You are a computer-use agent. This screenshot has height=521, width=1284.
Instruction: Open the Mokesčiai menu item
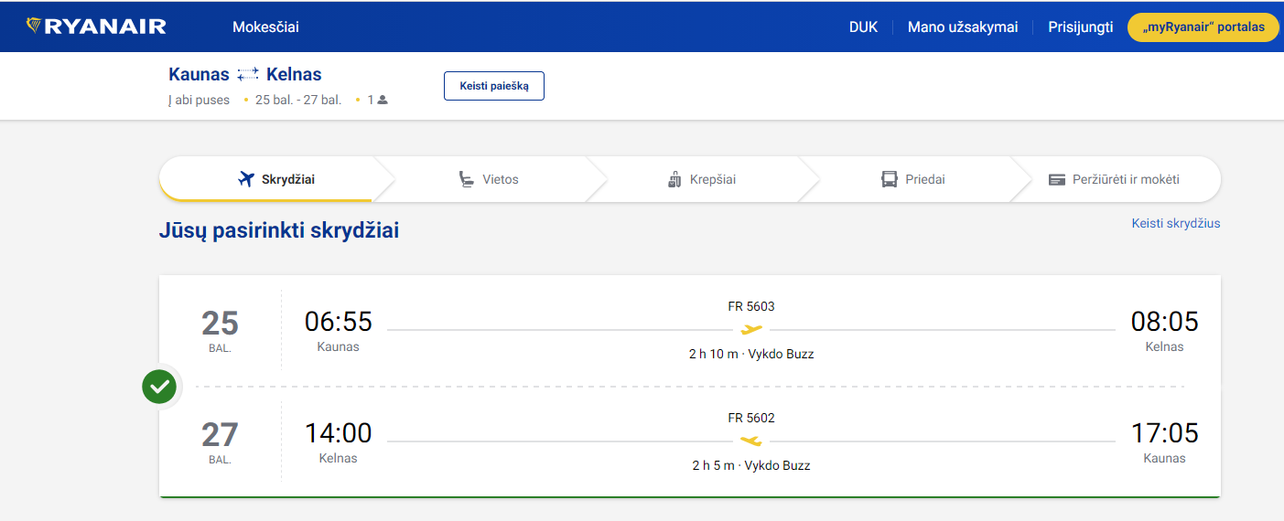coord(265,27)
